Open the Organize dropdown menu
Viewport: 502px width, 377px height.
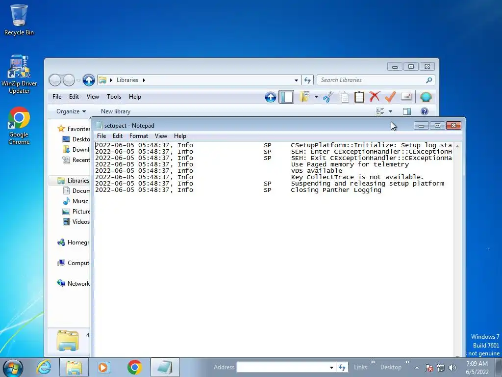[x=71, y=111]
